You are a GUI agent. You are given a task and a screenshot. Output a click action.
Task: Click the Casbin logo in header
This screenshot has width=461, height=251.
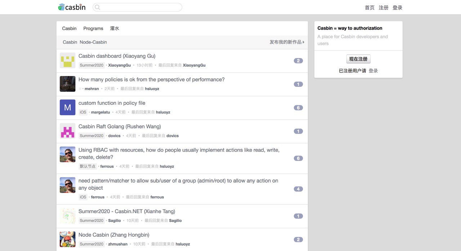point(72,7)
